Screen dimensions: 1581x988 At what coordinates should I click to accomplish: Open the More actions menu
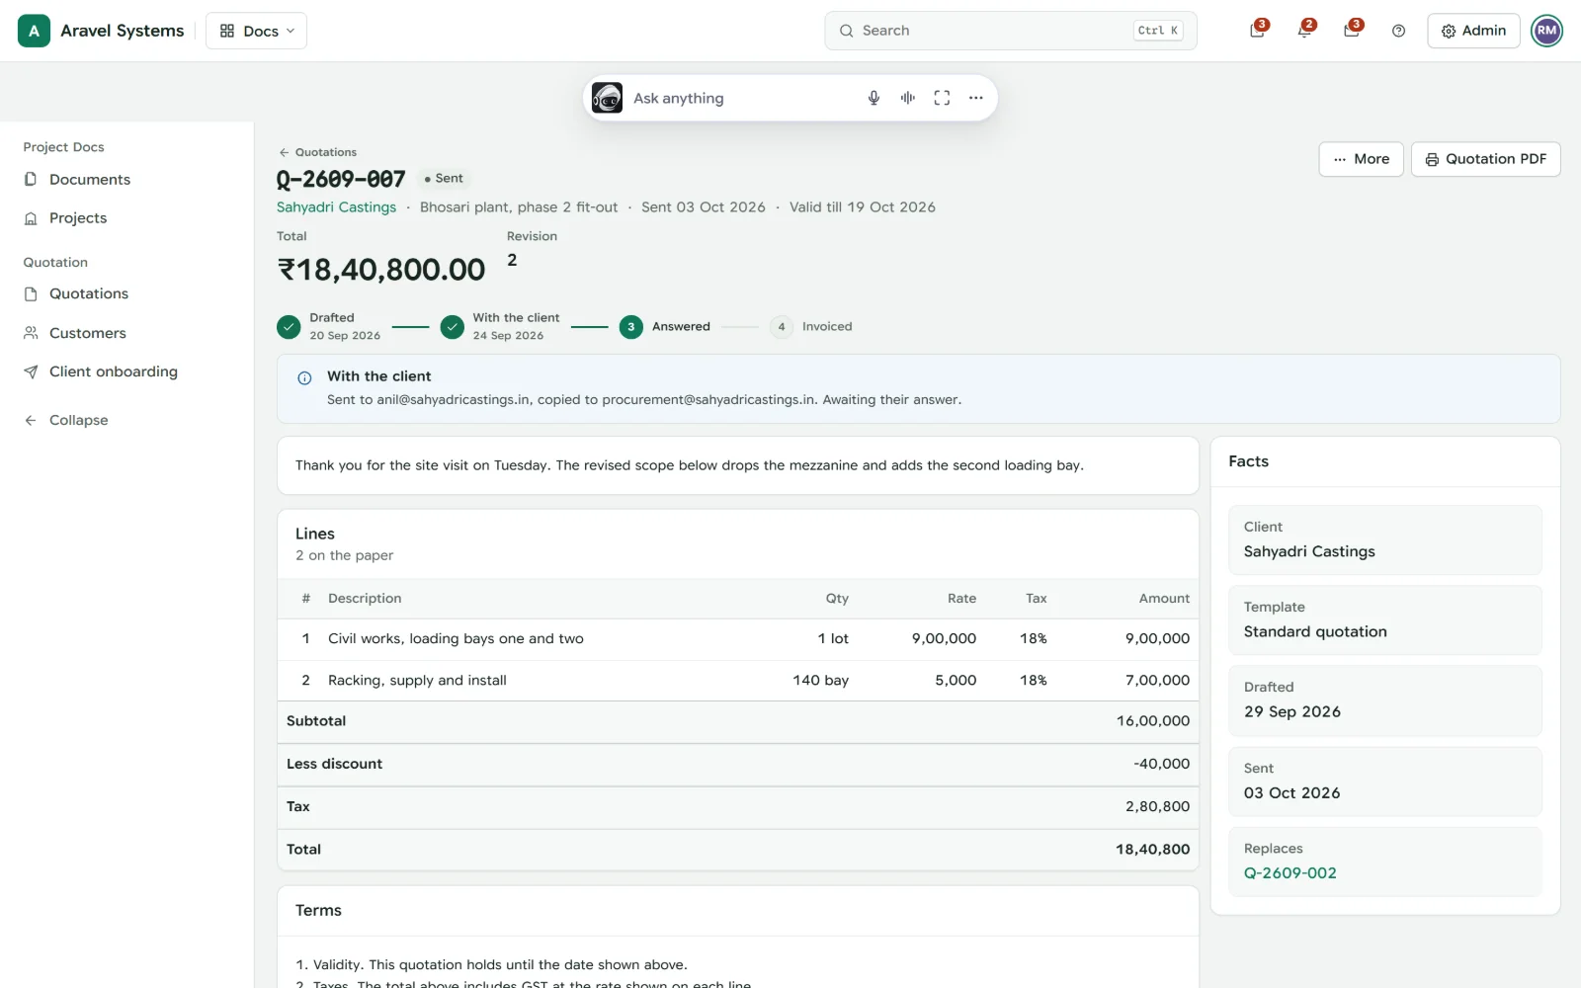(1361, 159)
